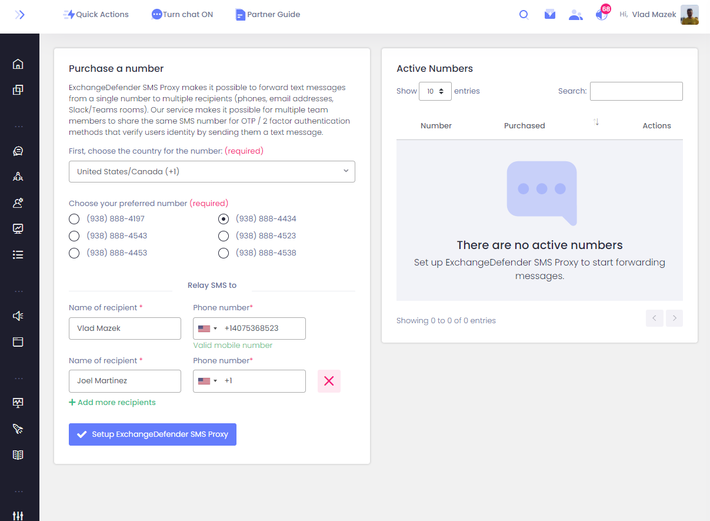Open the search magnifier icon

(x=524, y=15)
